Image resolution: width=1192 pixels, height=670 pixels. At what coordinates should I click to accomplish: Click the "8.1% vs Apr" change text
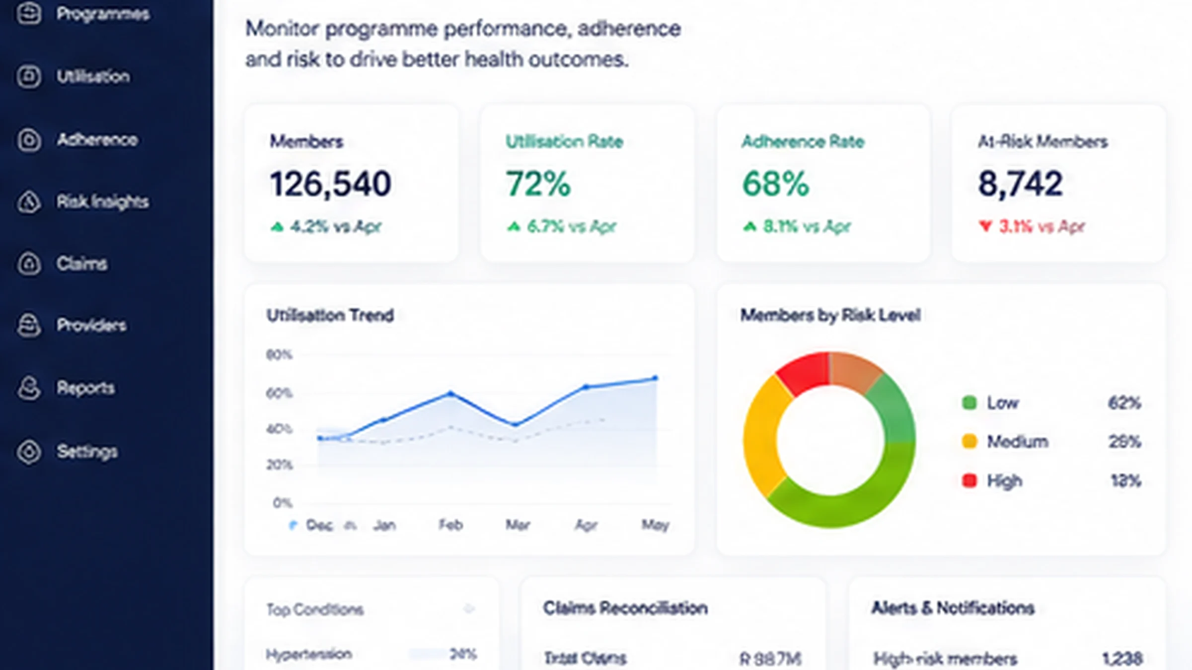807,227
